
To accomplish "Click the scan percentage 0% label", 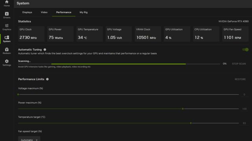I will tap(224, 64).
